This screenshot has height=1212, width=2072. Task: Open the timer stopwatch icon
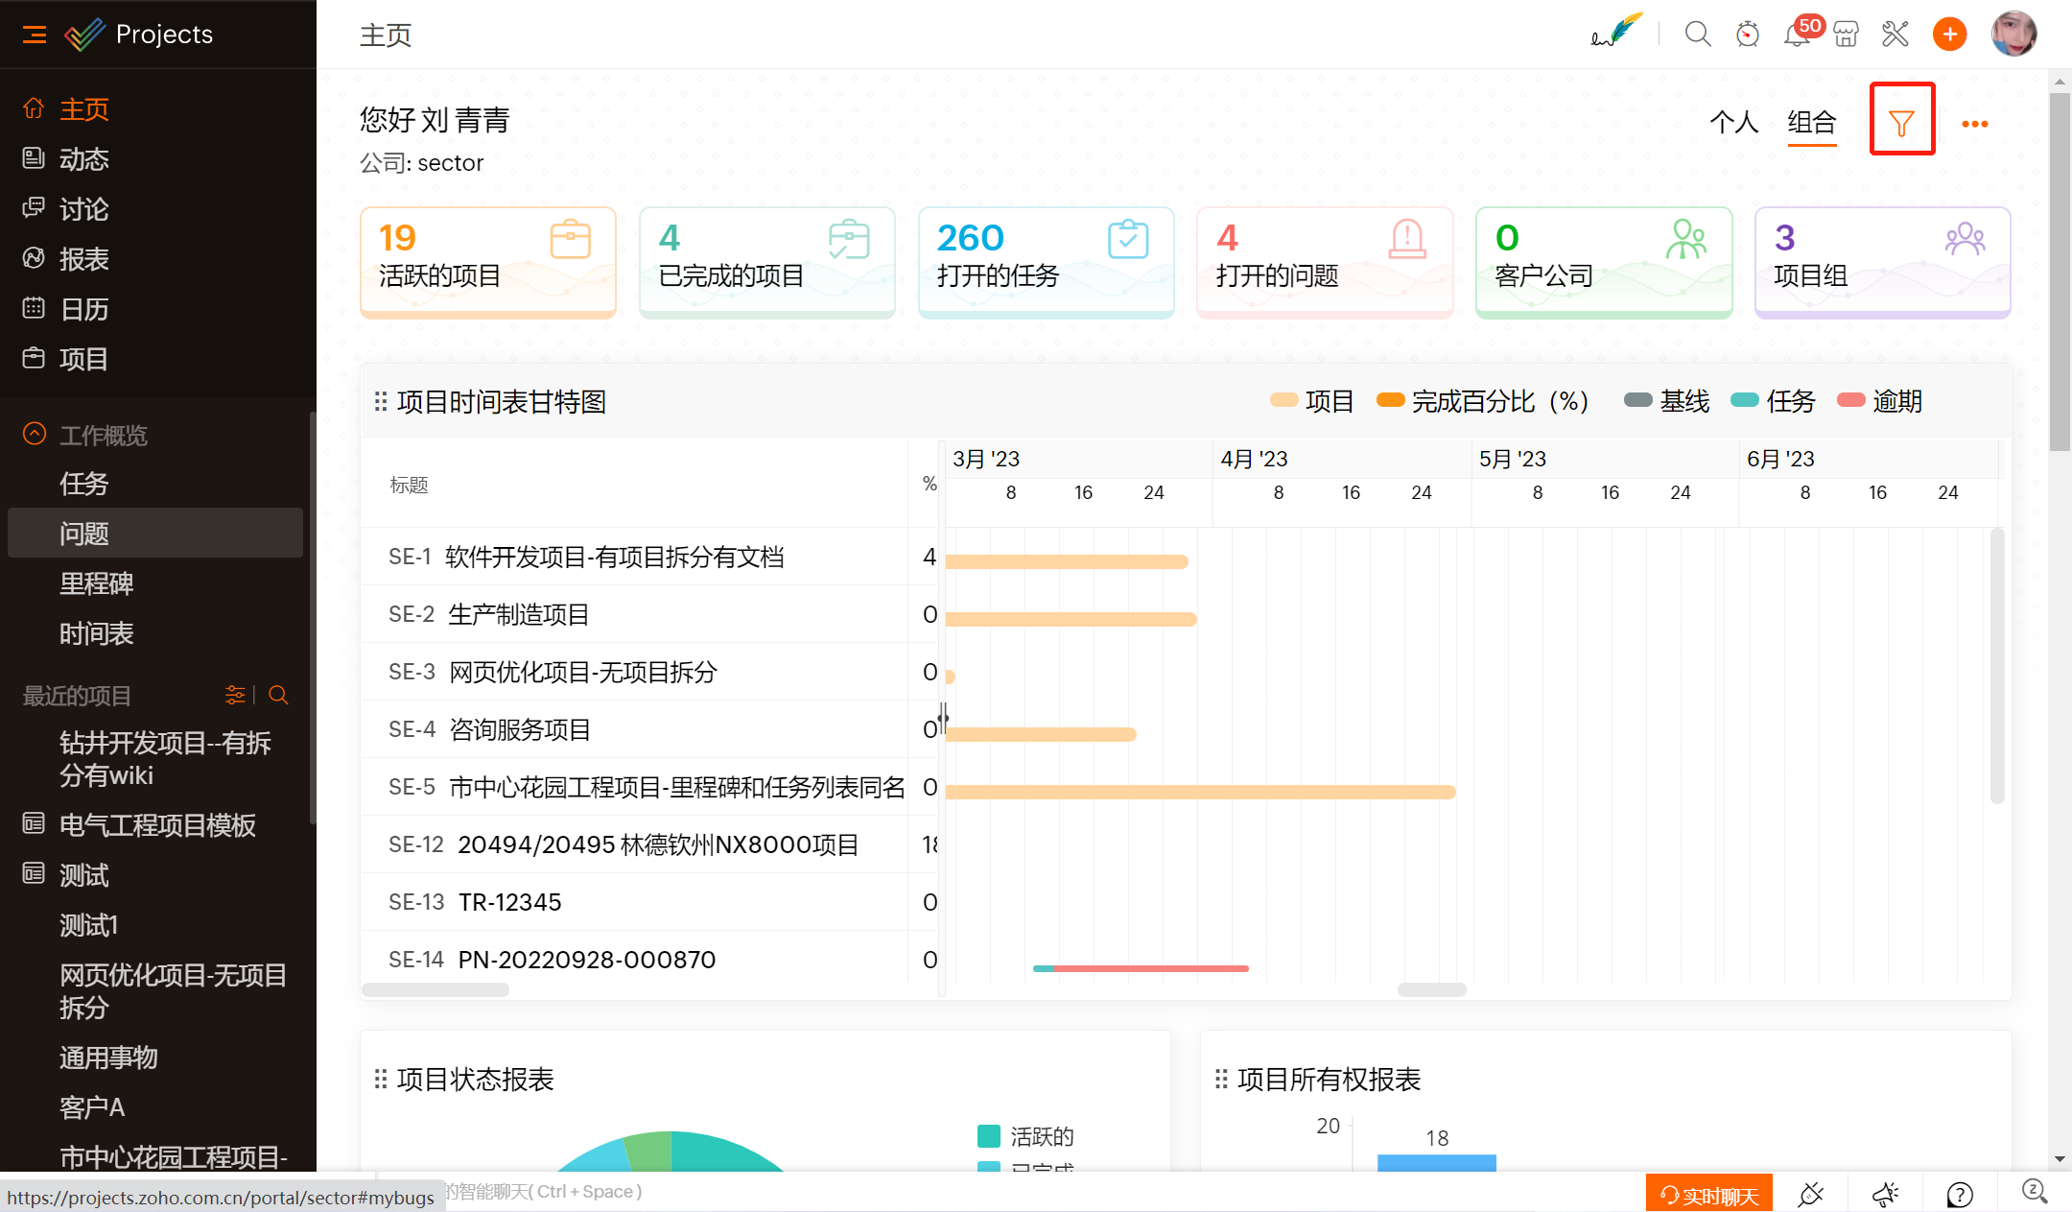[1747, 35]
